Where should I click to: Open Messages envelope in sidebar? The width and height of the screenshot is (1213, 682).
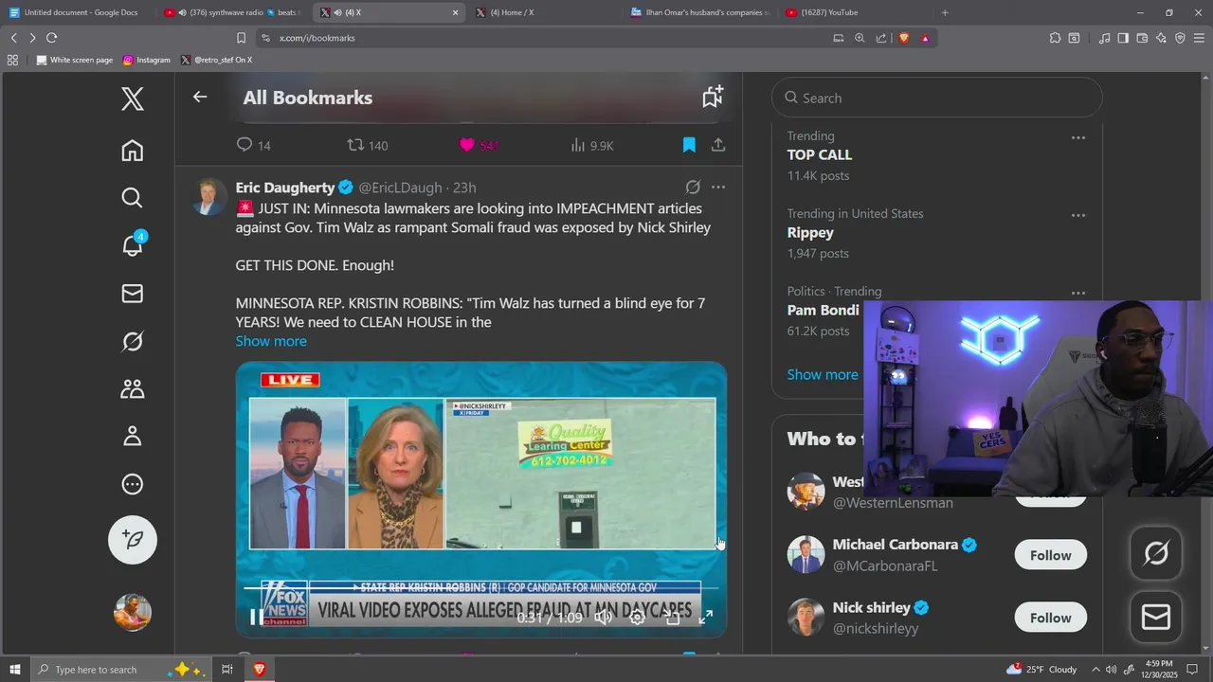(133, 294)
